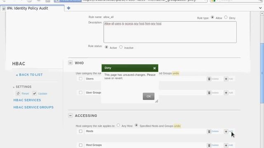
Task: Tick the Users checkbox
Action: (x=81, y=79)
